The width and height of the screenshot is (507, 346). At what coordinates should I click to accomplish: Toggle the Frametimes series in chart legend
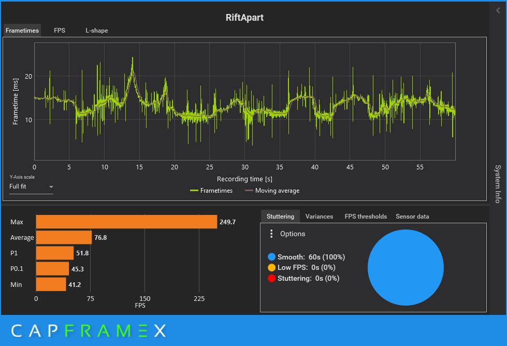pyautogui.click(x=211, y=191)
